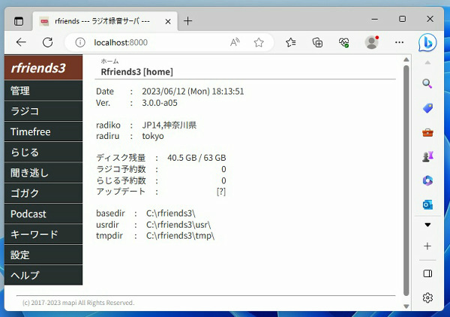Expand more sidebar apps down arrow
This screenshot has width=450, height=317.
tap(427, 225)
